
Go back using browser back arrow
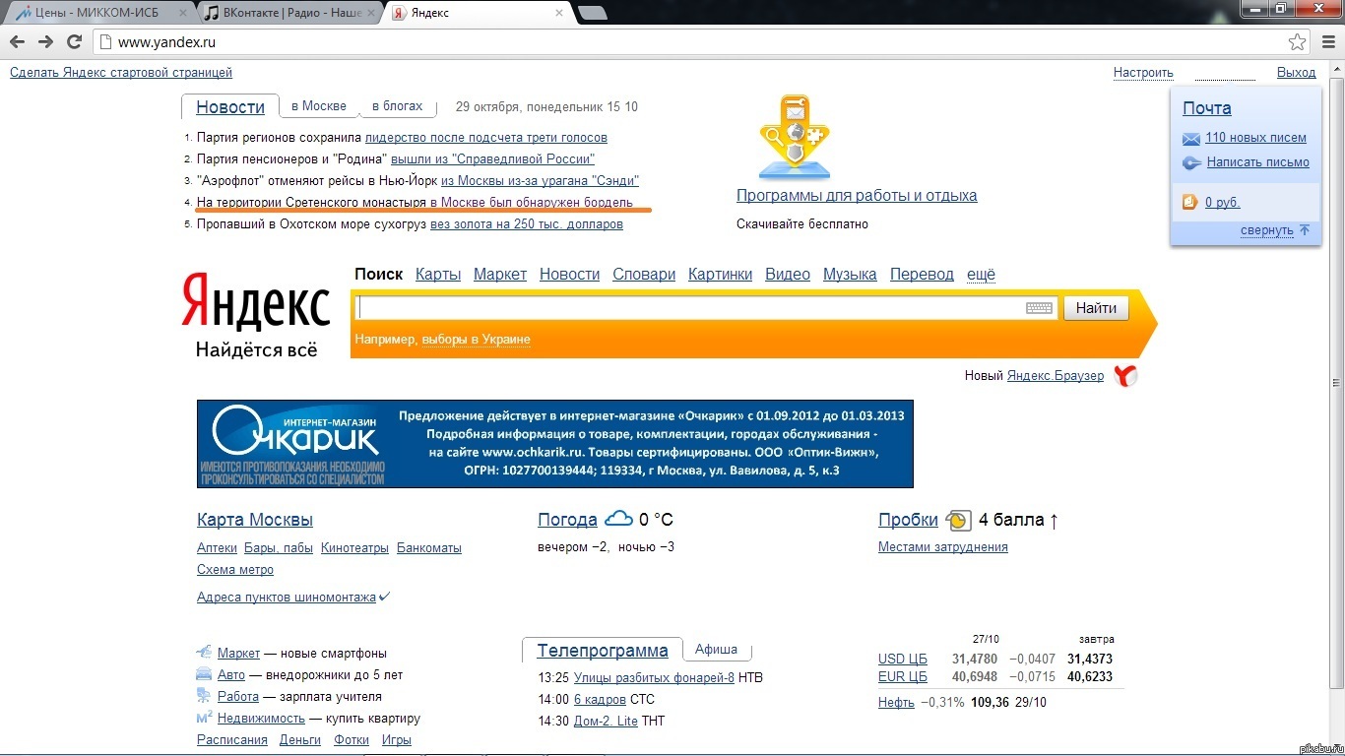point(18,41)
